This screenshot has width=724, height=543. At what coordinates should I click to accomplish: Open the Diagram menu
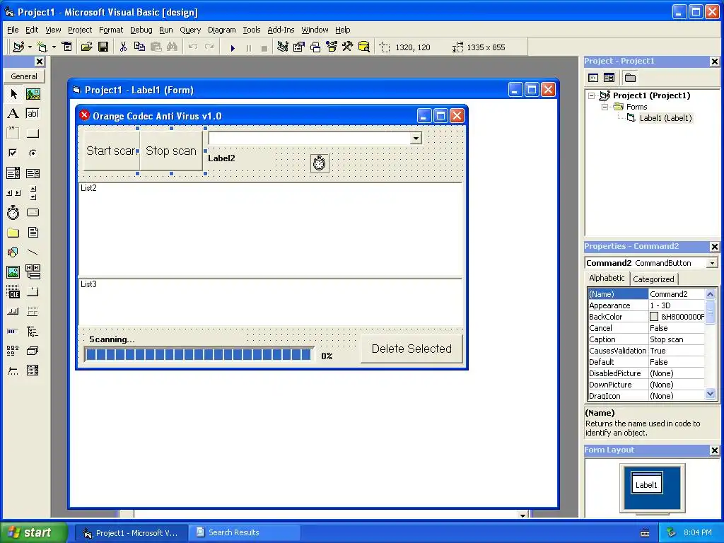[x=221, y=30]
